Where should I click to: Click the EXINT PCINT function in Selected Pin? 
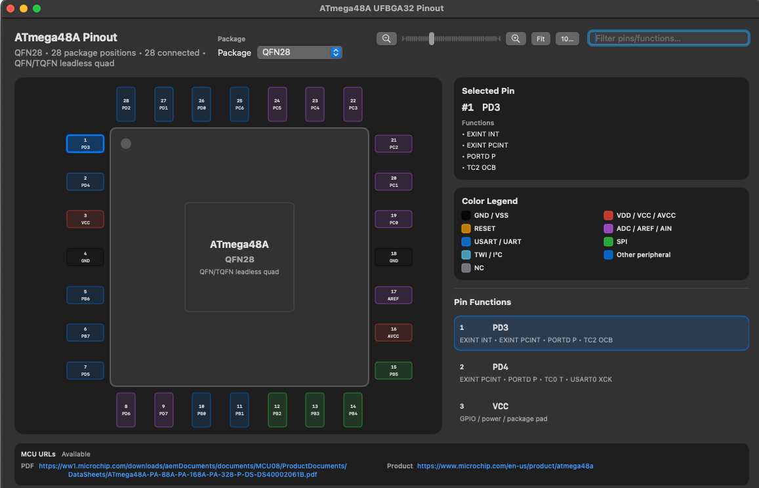pos(487,145)
